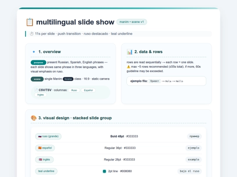The image size is (237, 177).
Task: Click the bajo el ruso chip
Action: click(190, 171)
